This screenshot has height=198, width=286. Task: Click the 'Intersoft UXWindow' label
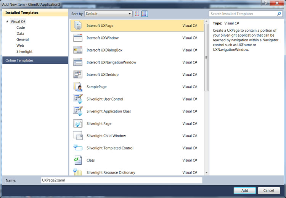103,38
